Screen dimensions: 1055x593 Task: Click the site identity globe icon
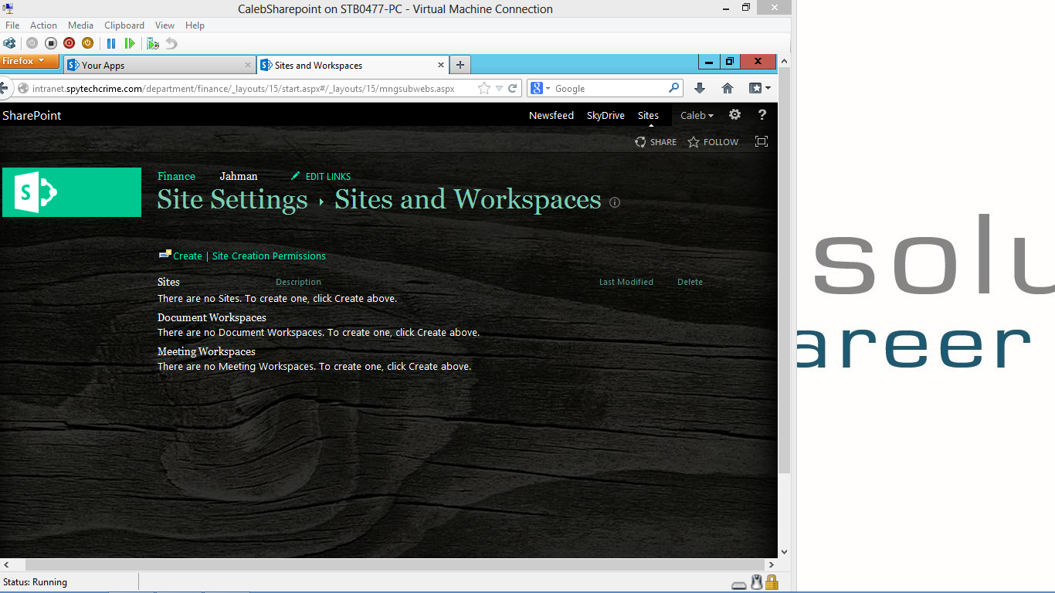pyautogui.click(x=22, y=89)
